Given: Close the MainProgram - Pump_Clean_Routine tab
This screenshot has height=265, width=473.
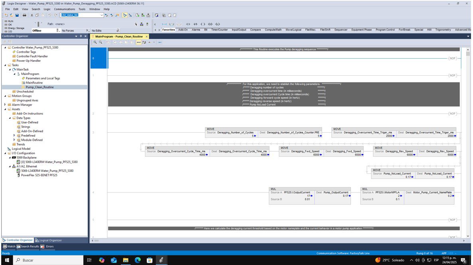Looking at the screenshot, I should [x=147, y=37].
